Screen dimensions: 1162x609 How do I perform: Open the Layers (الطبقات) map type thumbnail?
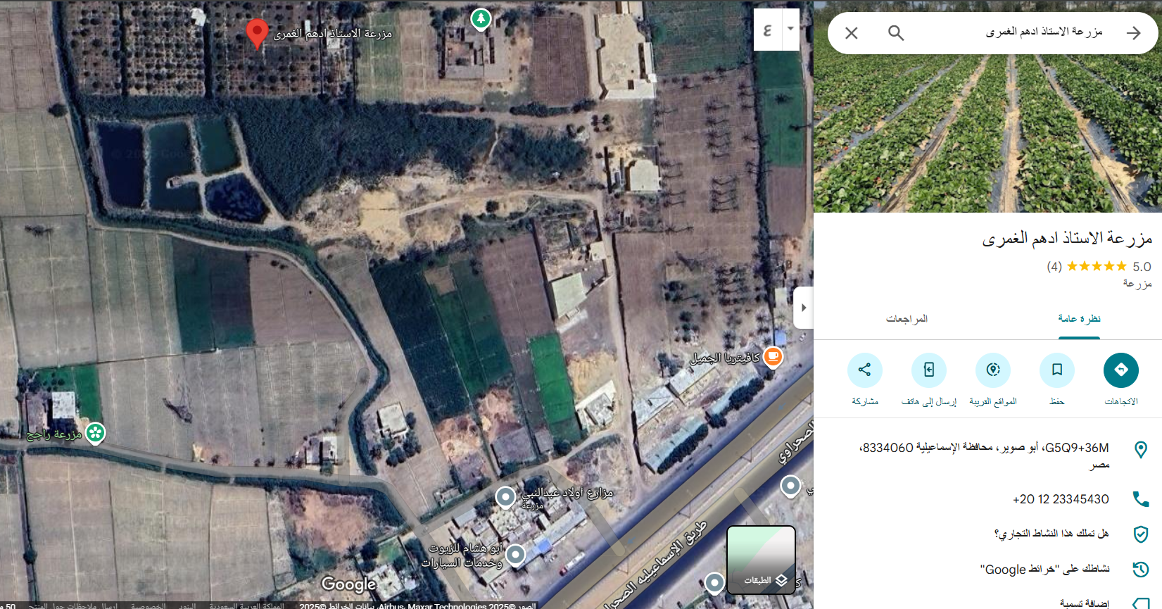tap(761, 560)
